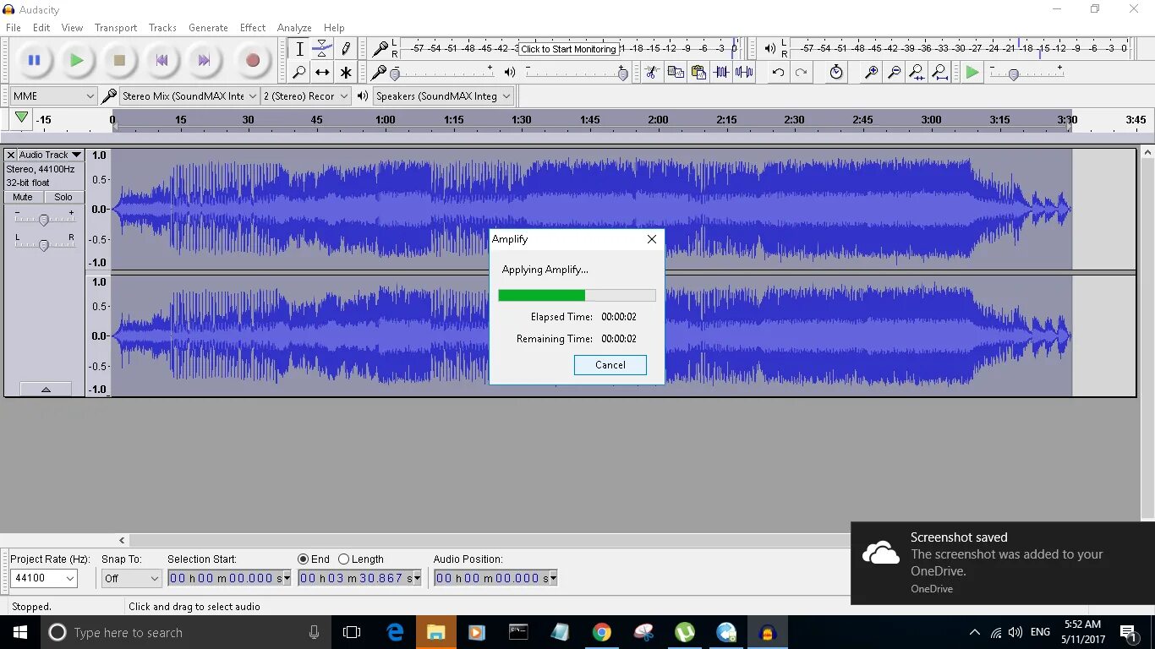This screenshot has height=649, width=1155.
Task: Click the recording meter microphone icon
Action: [380, 49]
